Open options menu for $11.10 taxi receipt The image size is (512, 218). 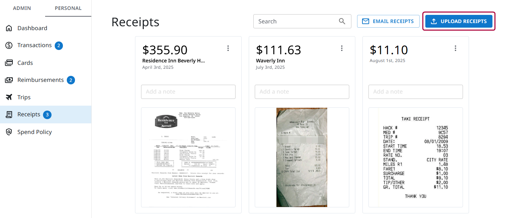(x=456, y=48)
